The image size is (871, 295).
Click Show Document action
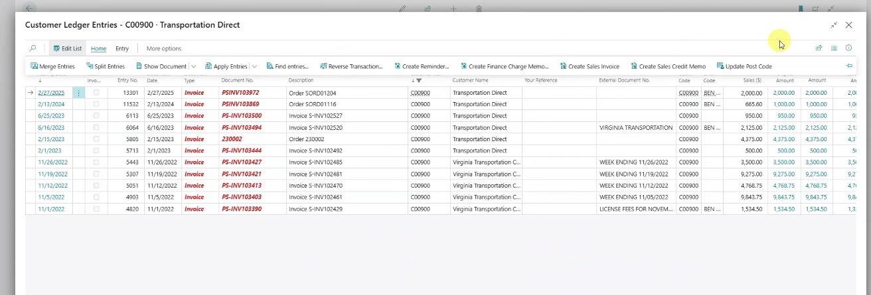pos(161,66)
